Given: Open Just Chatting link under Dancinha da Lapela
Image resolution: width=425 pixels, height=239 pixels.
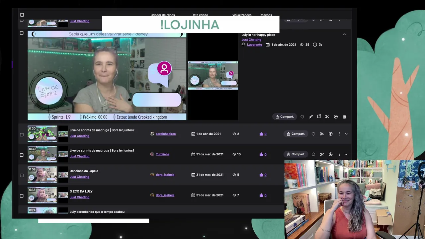Looking at the screenshot, I should pos(79,177).
